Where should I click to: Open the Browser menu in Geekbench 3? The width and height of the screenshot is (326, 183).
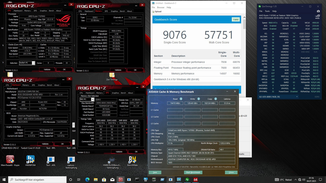161,7
